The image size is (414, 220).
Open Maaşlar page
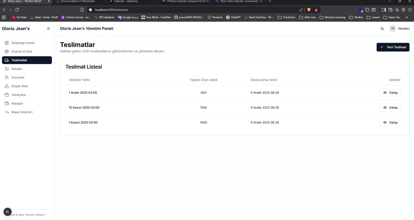(27, 104)
